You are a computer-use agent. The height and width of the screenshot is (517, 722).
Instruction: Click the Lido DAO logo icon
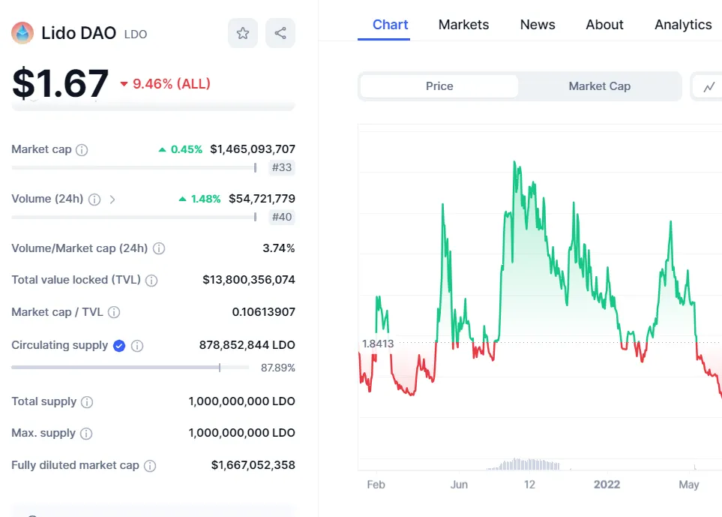[22, 33]
